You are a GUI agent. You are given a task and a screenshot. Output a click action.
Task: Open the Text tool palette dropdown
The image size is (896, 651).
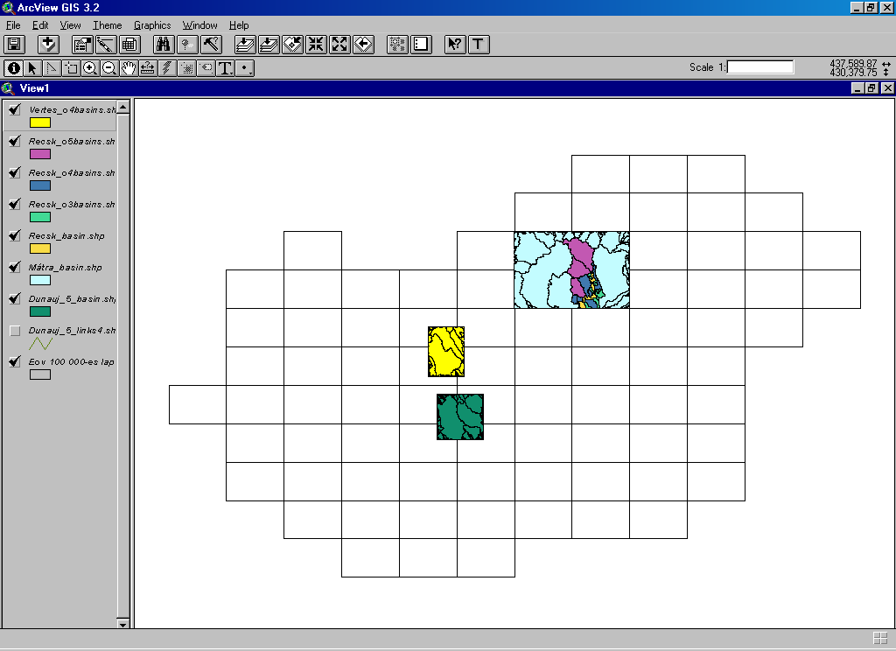[226, 67]
